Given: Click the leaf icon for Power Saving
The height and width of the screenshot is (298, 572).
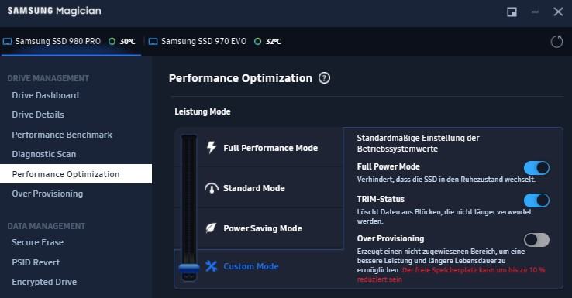Looking at the screenshot, I should click(212, 228).
